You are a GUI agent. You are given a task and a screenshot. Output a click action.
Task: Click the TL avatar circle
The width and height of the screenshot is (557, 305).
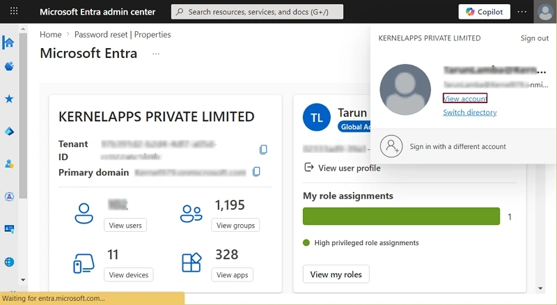click(x=317, y=117)
